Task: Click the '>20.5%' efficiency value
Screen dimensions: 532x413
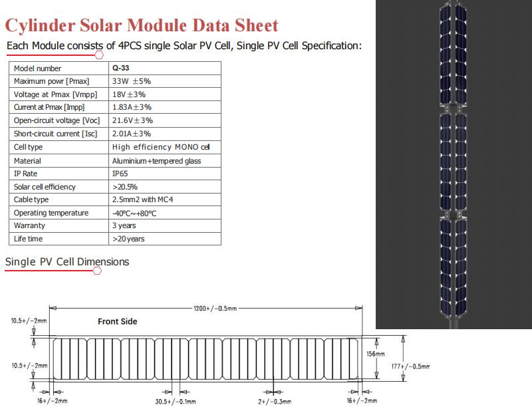Action: (125, 187)
